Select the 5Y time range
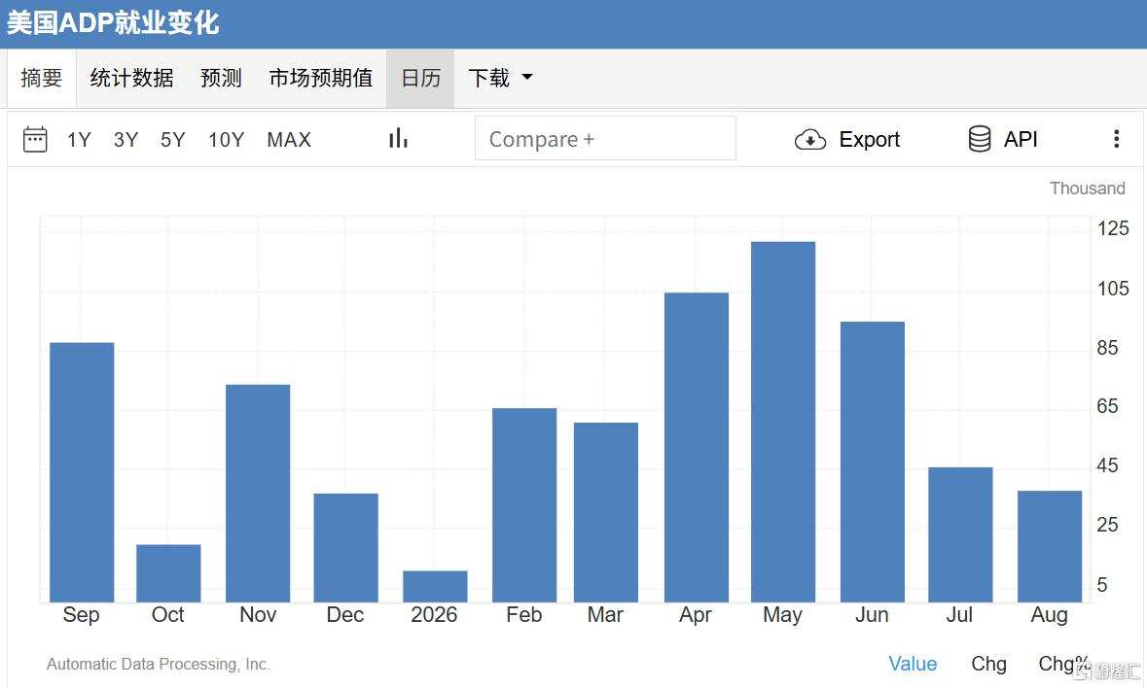The height and width of the screenshot is (688, 1147). tap(172, 140)
